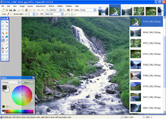Click the More >> button in Colors
Viewport: 166px width, 119px height.
27,82
